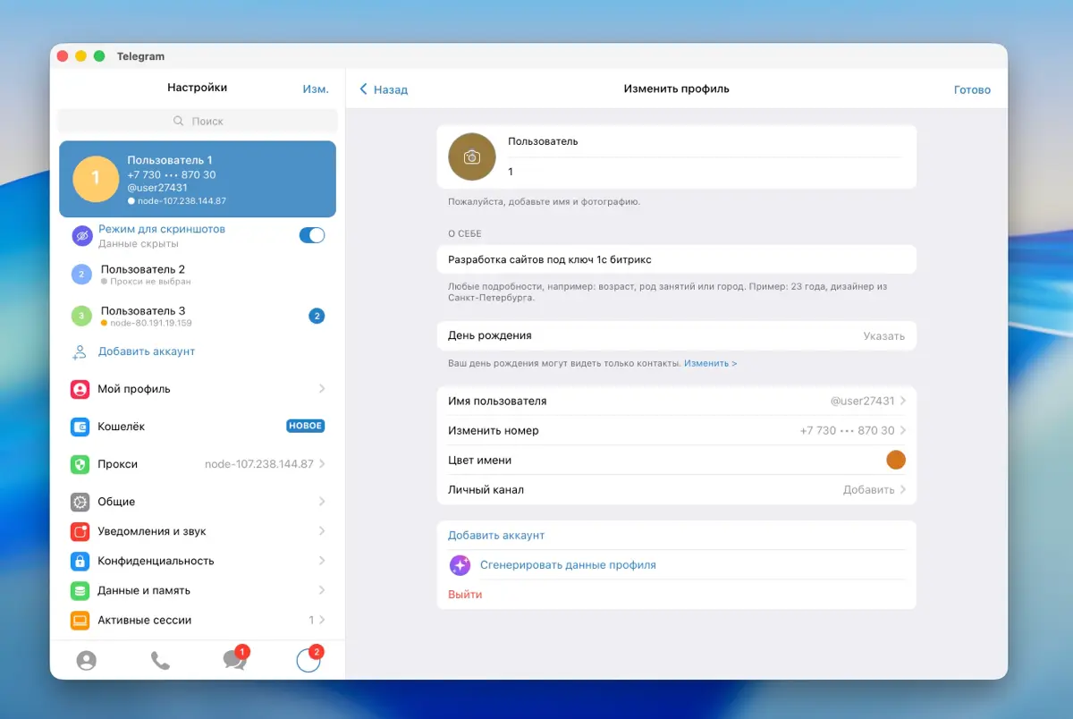The height and width of the screenshot is (719, 1073).
Task: Click the Поиск search field
Action: [x=198, y=121]
